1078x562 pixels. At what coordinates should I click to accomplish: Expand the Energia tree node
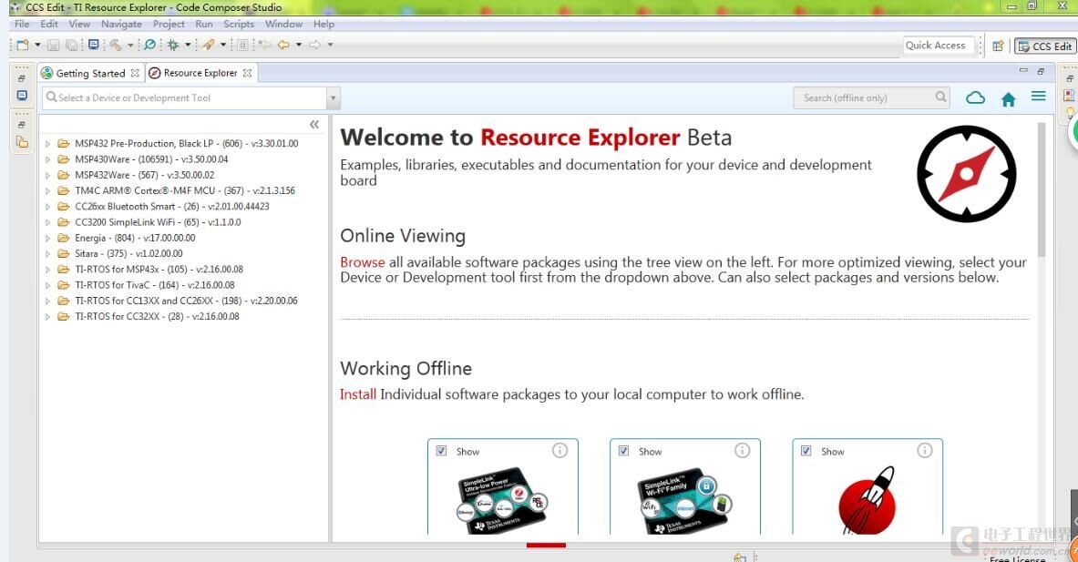[47, 239]
